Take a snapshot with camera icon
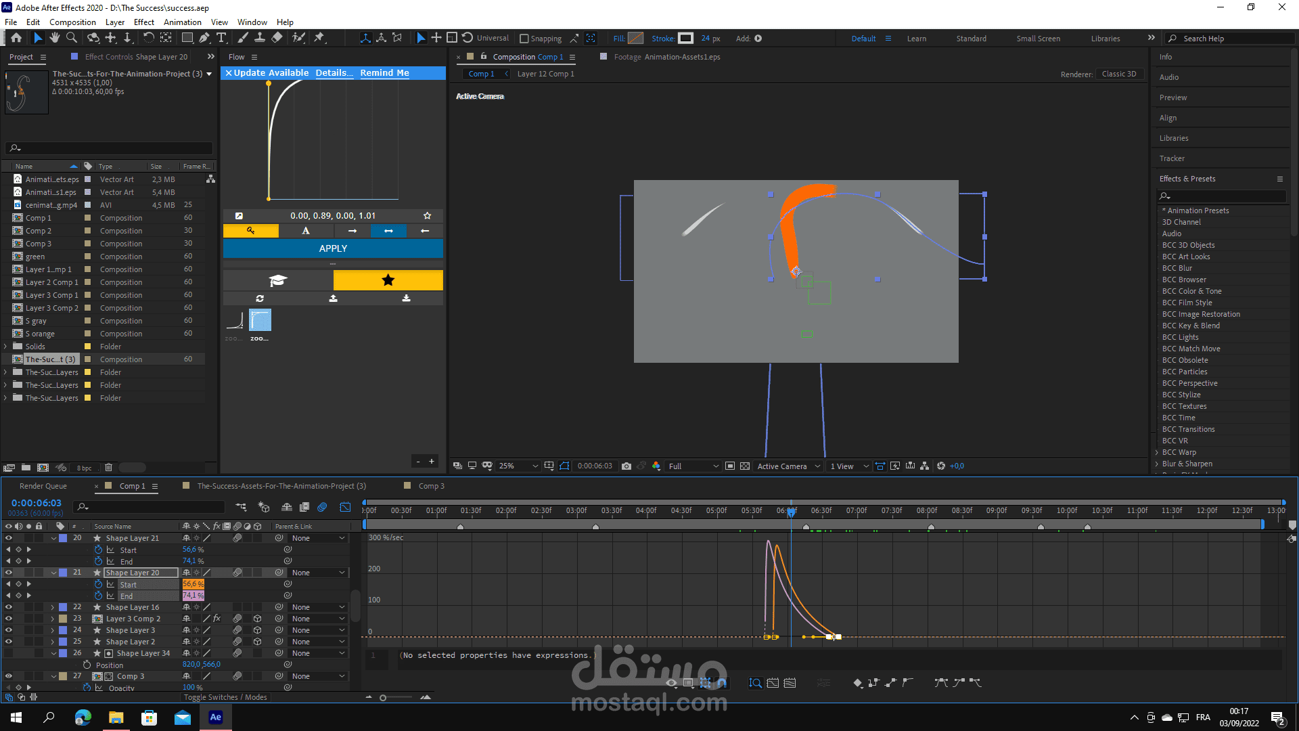Viewport: 1299px width, 731px height. (626, 466)
